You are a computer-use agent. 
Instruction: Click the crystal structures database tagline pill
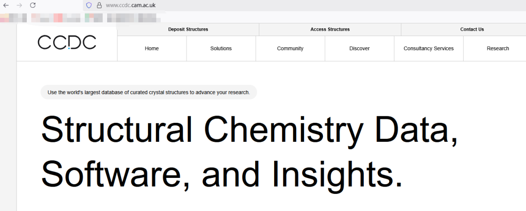149,92
